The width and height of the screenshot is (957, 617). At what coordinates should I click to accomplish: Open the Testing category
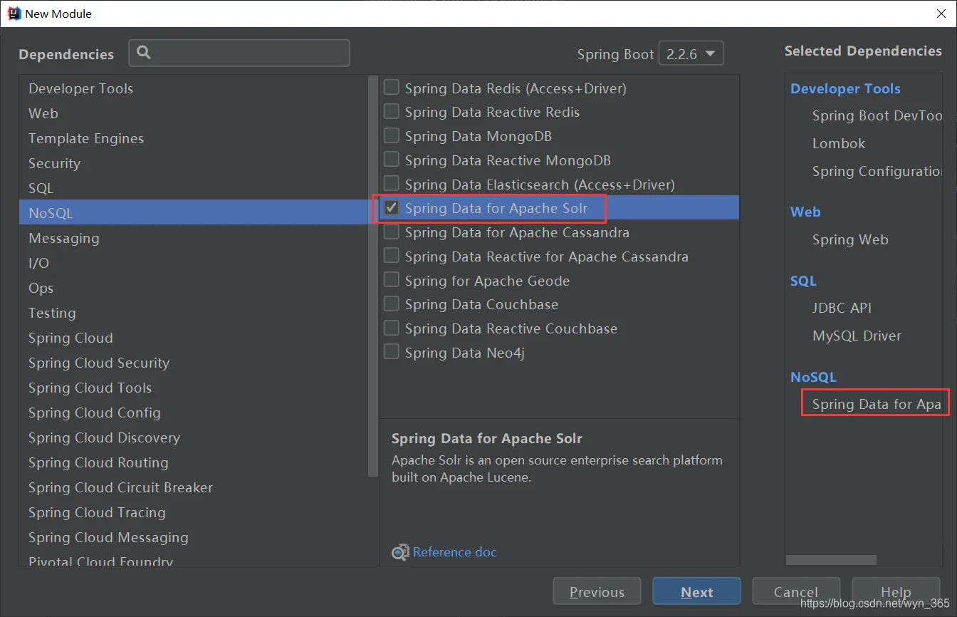click(194, 313)
